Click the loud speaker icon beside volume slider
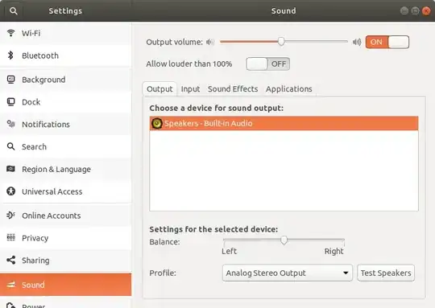Viewport: 435px width, 308px height. coord(357,42)
